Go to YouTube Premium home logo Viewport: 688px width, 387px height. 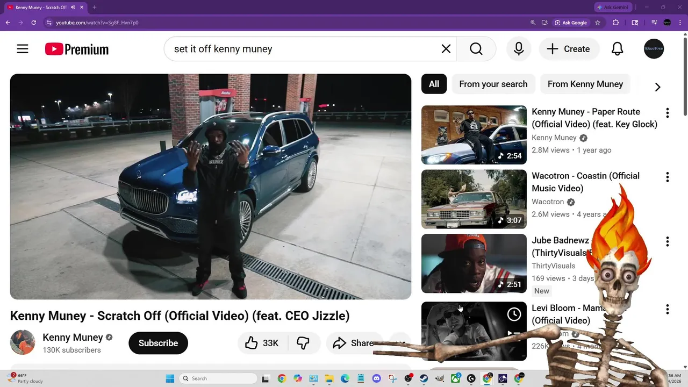point(77,49)
